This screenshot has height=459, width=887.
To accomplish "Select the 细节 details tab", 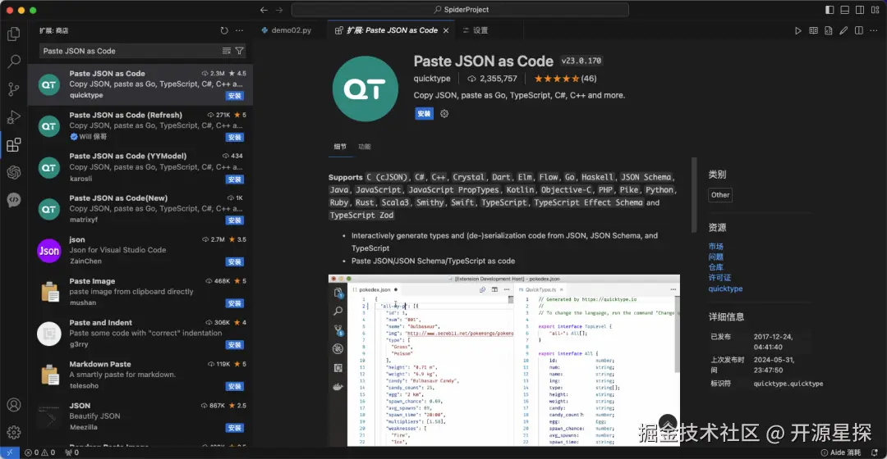I will pos(340,146).
